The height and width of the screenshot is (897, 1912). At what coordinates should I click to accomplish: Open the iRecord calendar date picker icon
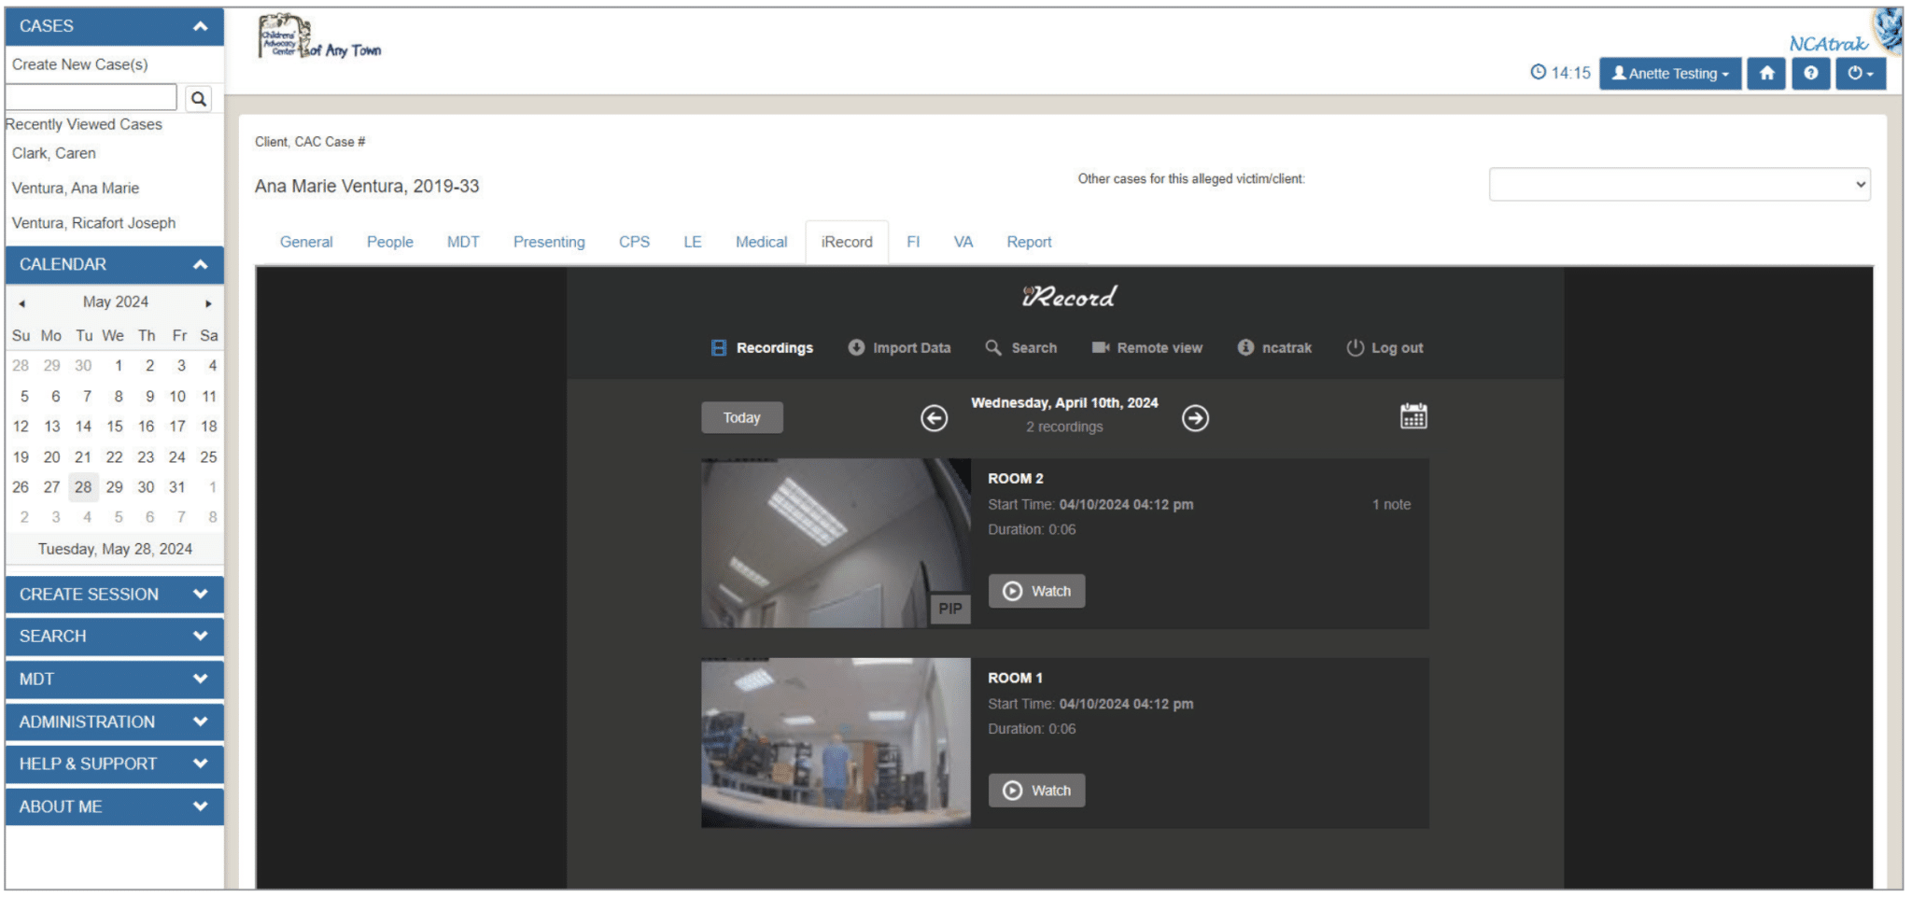pyautogui.click(x=1413, y=416)
